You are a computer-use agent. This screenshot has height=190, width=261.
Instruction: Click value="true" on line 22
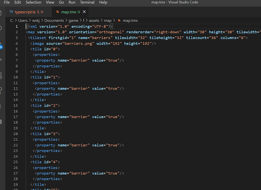coord(106,145)
